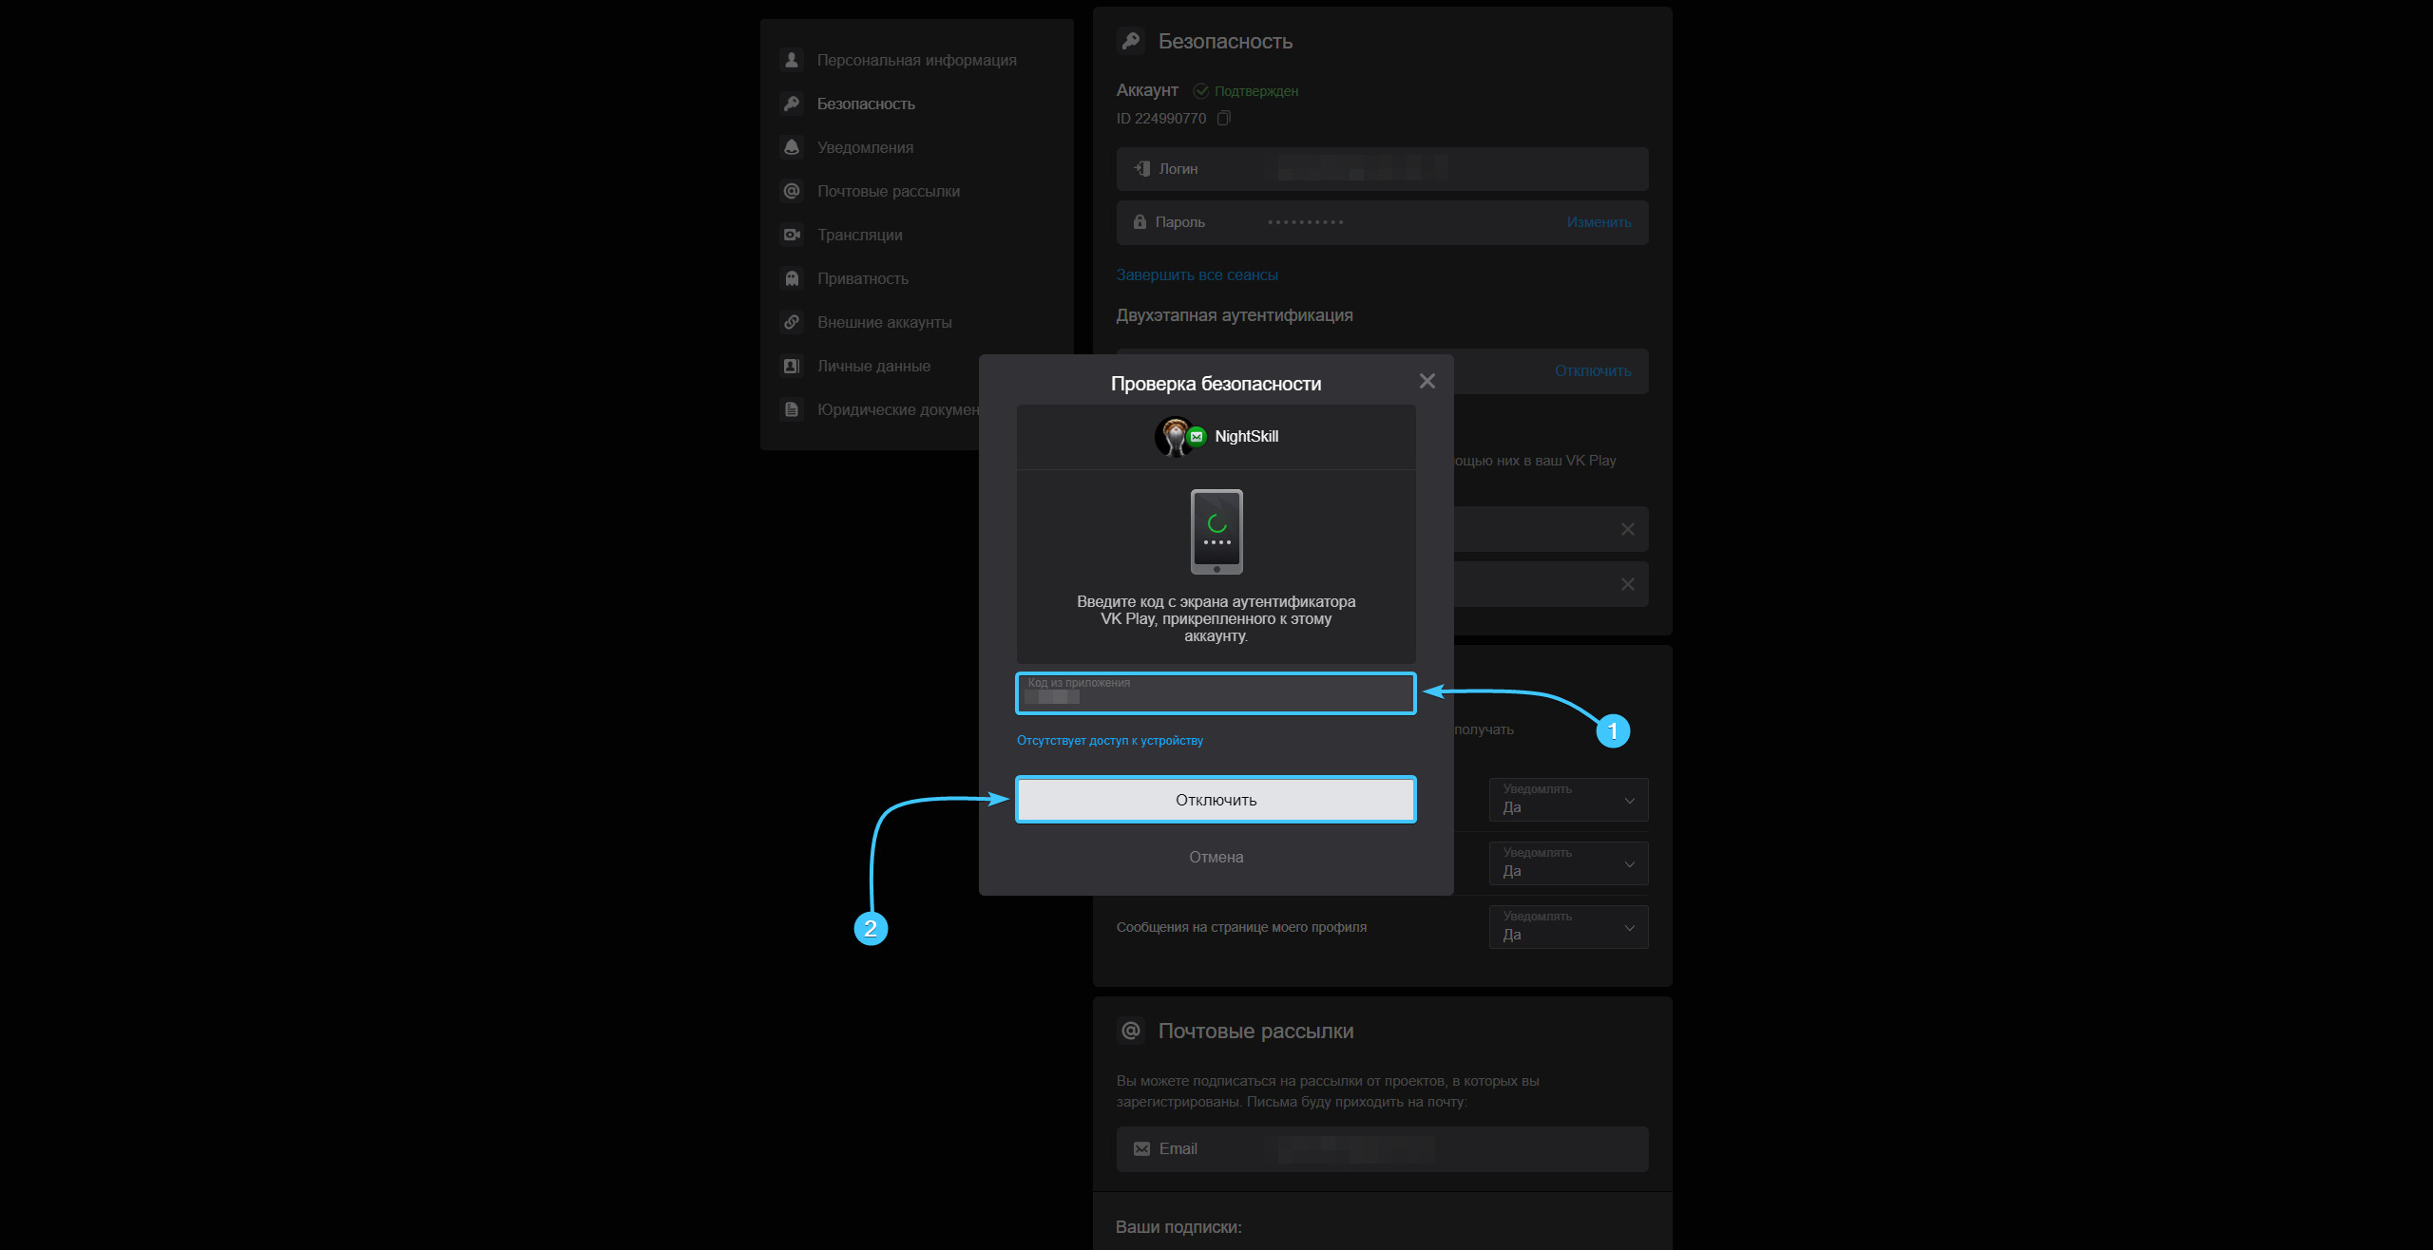Expand the second Уведомлять dropdown
2433x1250 pixels.
(x=1568, y=863)
